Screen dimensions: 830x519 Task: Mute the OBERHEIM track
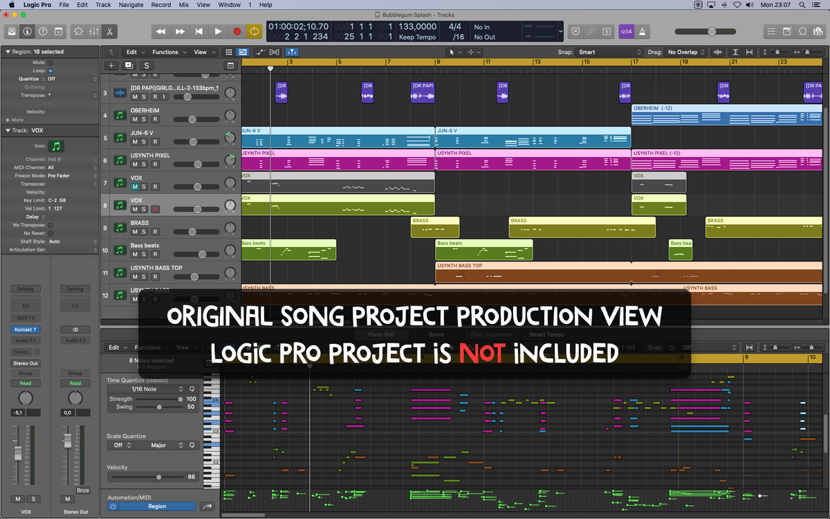135,120
